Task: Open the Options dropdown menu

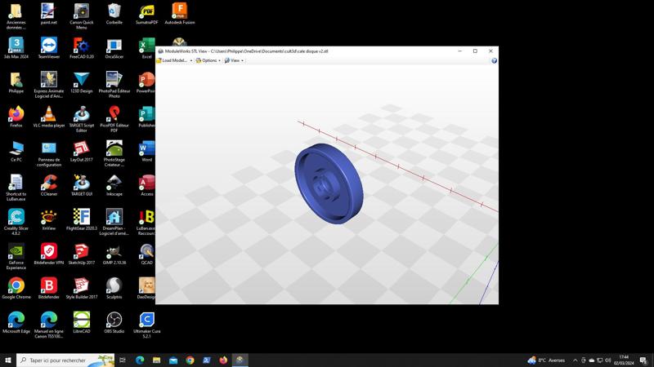Action: point(208,60)
